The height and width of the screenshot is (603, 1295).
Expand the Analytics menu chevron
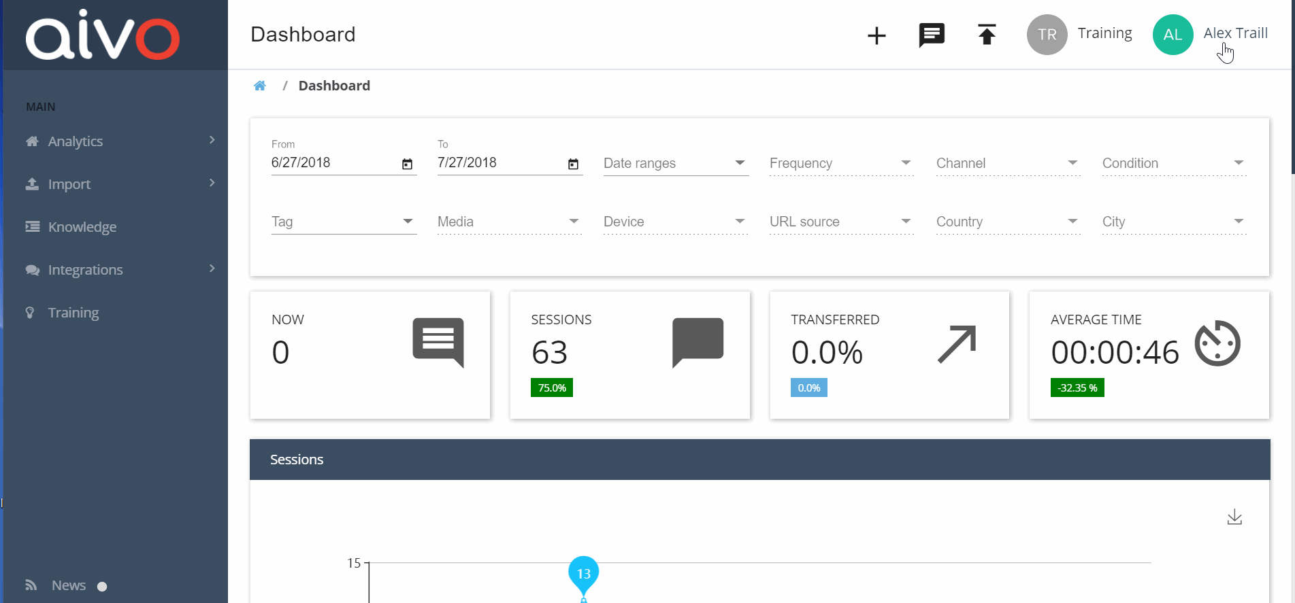212,140
